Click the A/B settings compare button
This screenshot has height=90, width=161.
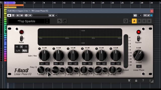[x=26, y=15]
